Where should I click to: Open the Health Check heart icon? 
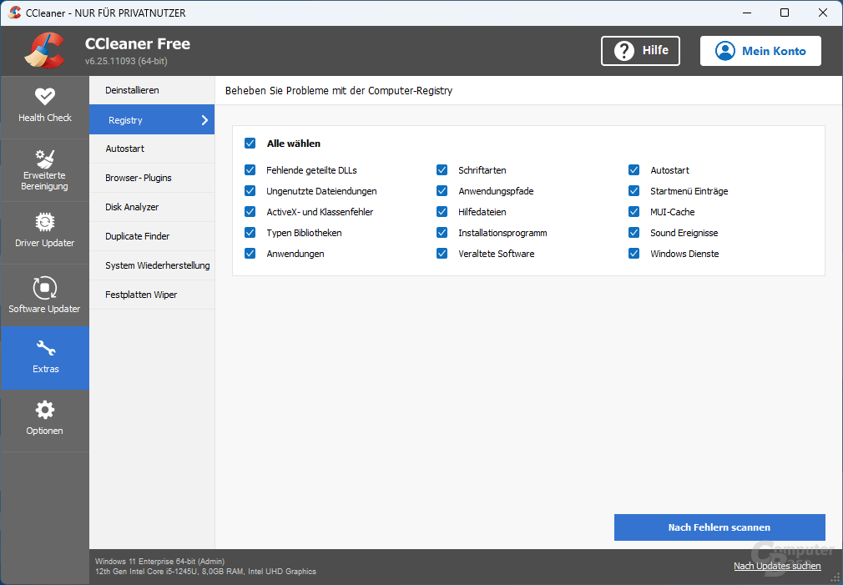tap(44, 97)
